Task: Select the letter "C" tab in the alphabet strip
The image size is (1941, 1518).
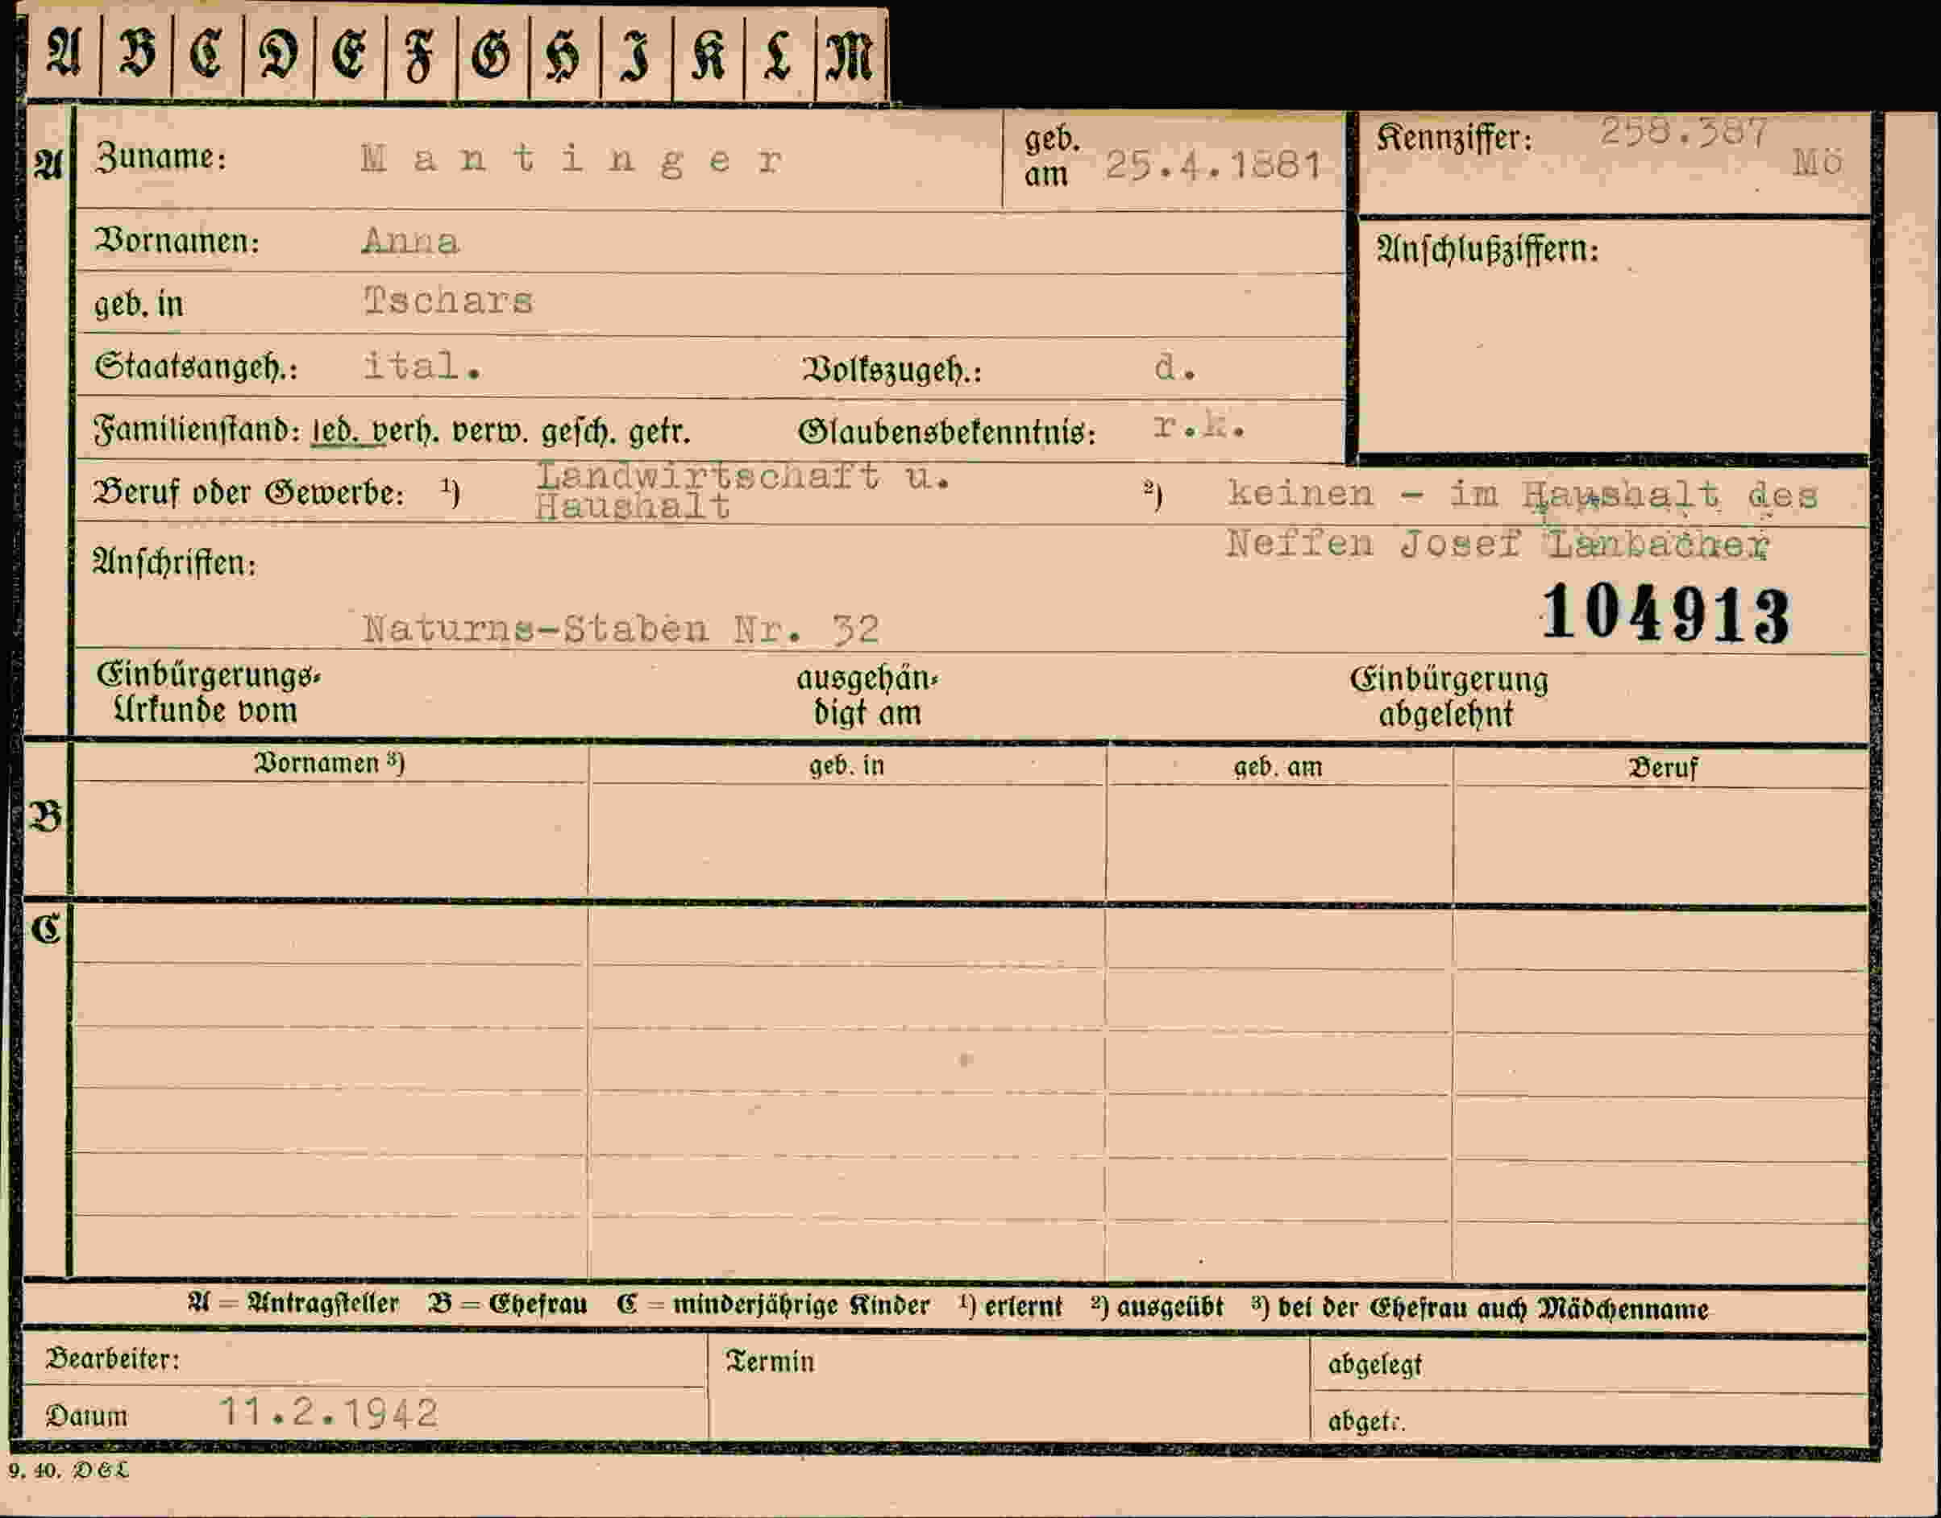Action: (206, 53)
